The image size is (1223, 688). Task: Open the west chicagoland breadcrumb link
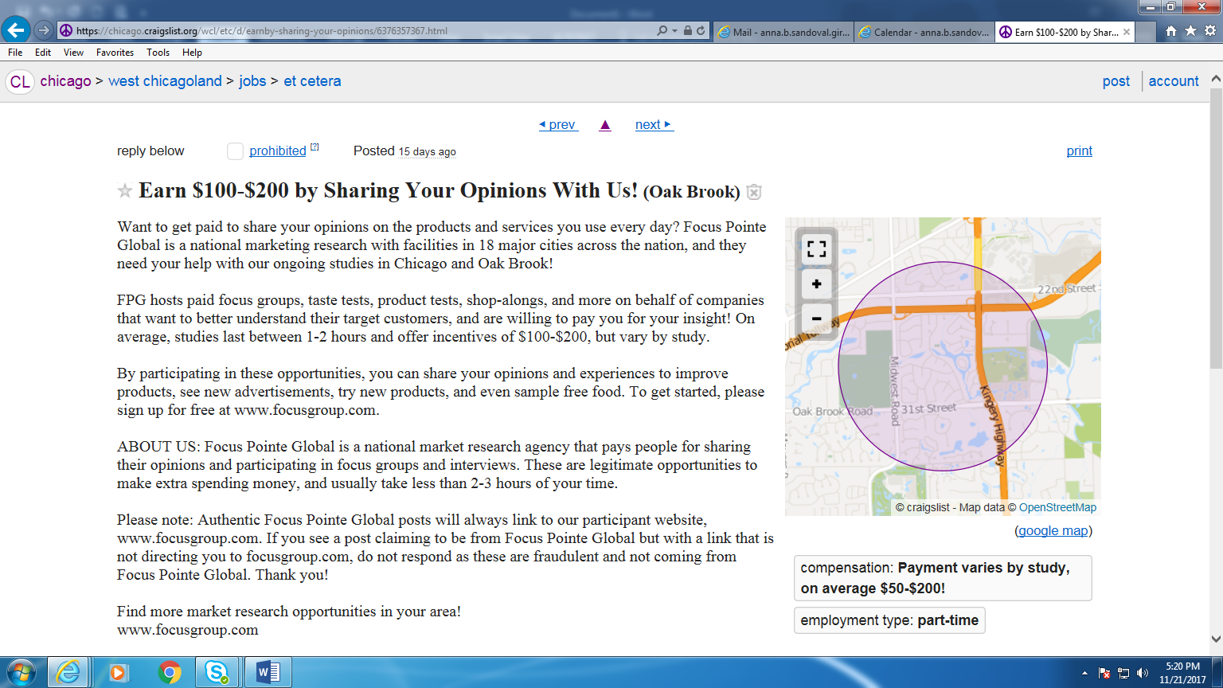click(x=166, y=81)
